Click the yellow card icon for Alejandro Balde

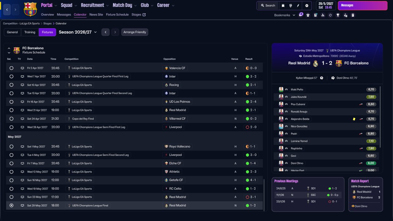pos(354,119)
